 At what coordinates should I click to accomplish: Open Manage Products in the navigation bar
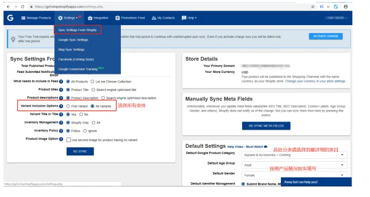tap(36, 18)
